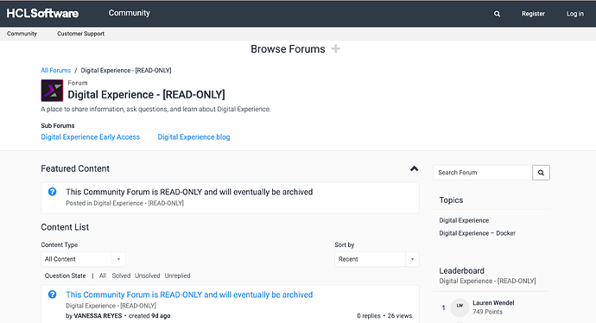The height and width of the screenshot is (323, 596).
Task: Click the Digital Experience forum logo image
Action: (x=52, y=91)
